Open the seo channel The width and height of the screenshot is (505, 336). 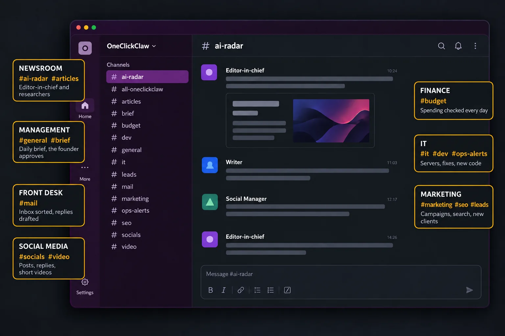147,223
